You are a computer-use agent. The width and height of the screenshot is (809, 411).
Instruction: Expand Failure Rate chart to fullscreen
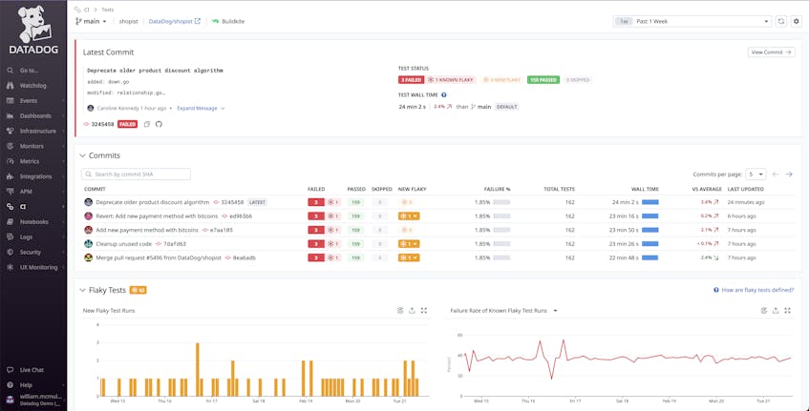(x=788, y=311)
